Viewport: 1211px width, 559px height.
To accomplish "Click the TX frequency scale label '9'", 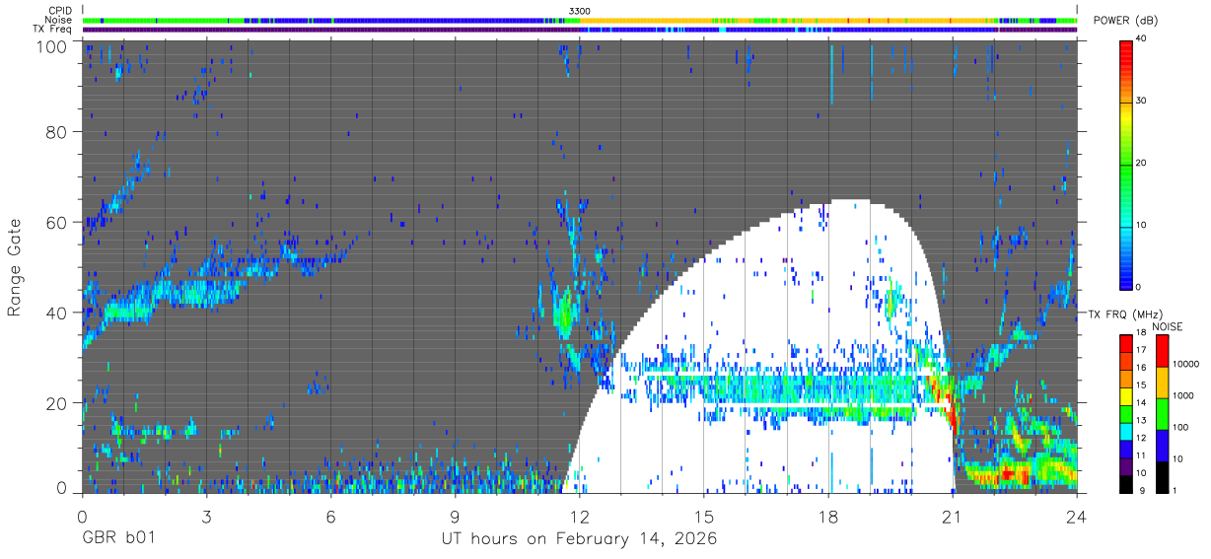I will [1141, 490].
